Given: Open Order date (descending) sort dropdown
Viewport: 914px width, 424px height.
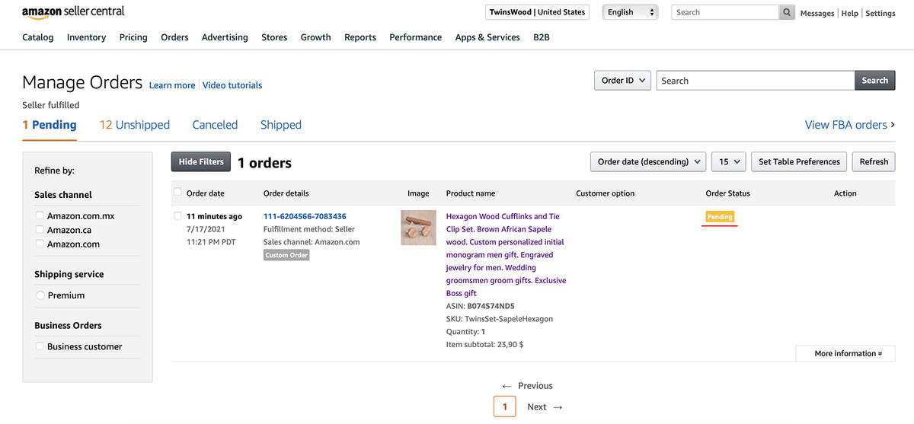Looking at the screenshot, I should (647, 161).
